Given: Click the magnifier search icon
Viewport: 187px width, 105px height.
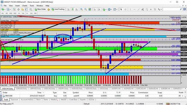Looking at the screenshot, I should [181, 9].
